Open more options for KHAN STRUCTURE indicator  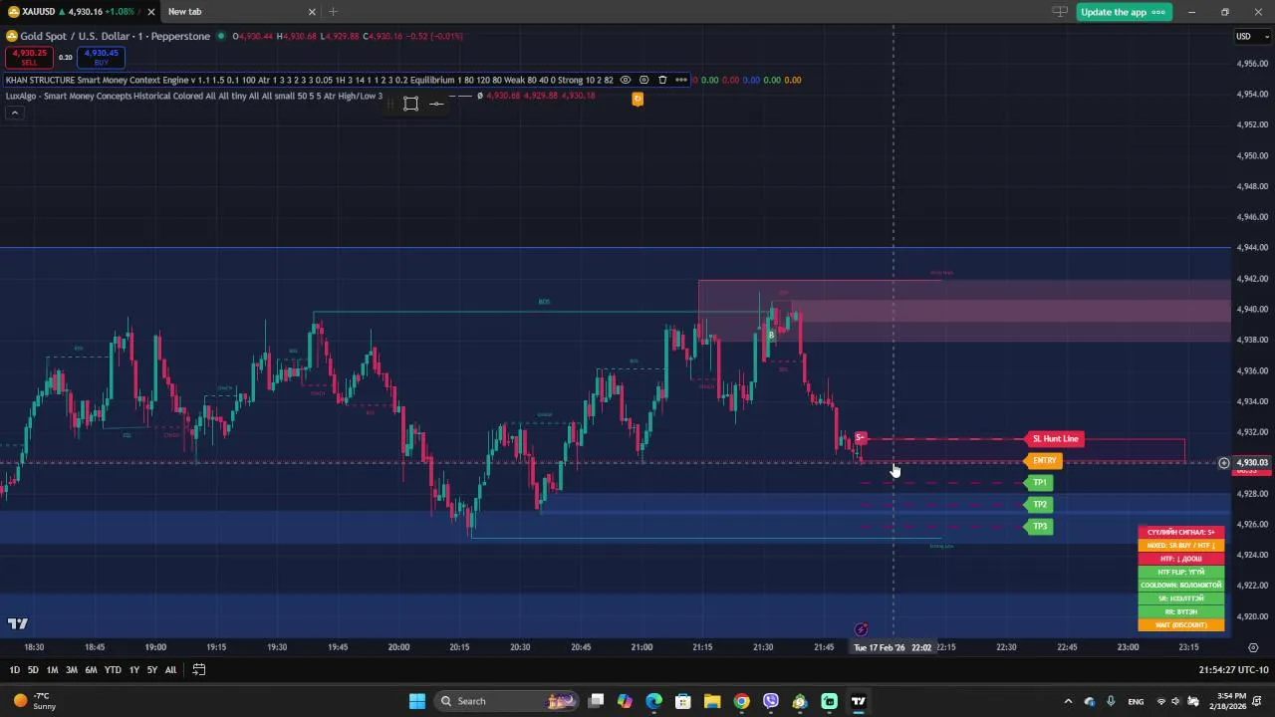pyautogui.click(x=680, y=80)
